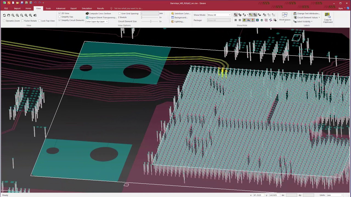The image size is (351, 197).
Task: Enable Lock Top View checkbox
Action: click(x=39, y=21)
